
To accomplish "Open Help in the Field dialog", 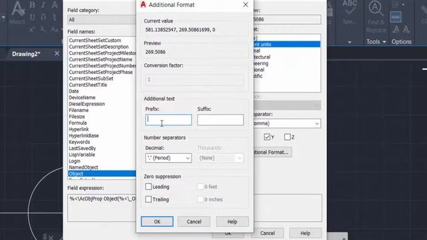I will tap(306, 233).
